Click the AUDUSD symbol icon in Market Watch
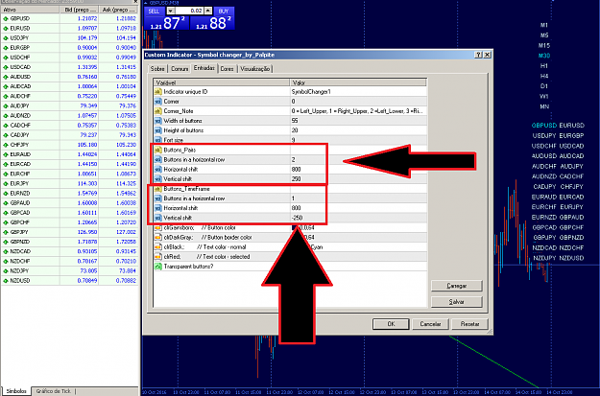This screenshot has width=600, height=396. pos(6,77)
